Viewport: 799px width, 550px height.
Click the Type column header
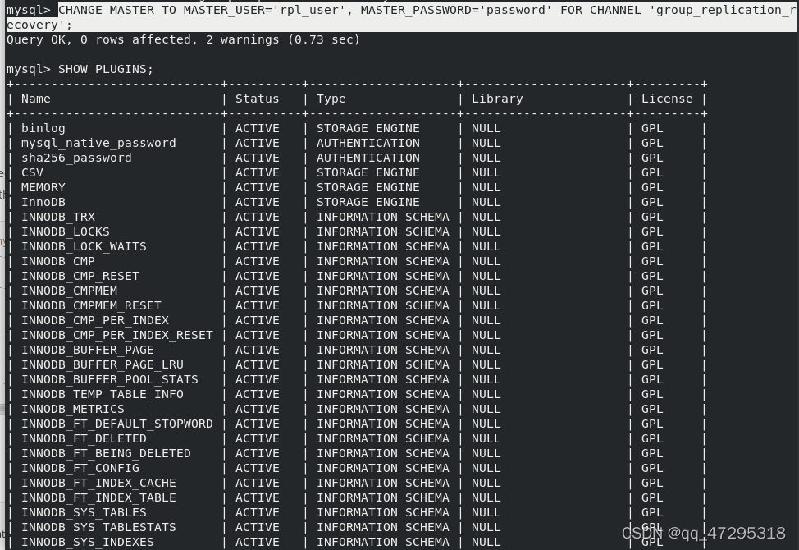(x=331, y=99)
